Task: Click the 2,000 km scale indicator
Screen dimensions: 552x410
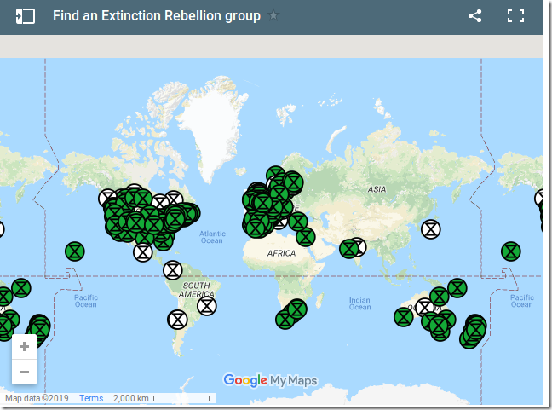Action: pyautogui.click(x=161, y=398)
